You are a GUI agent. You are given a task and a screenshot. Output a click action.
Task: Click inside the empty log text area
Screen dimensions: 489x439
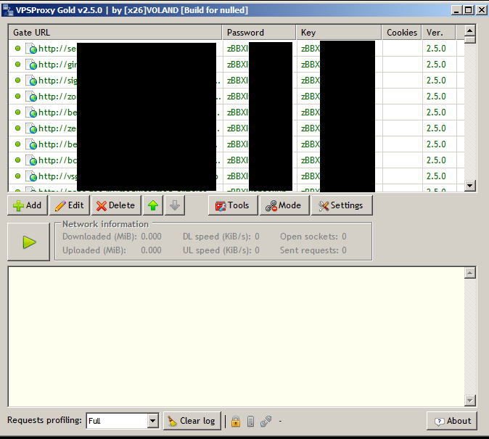236,337
